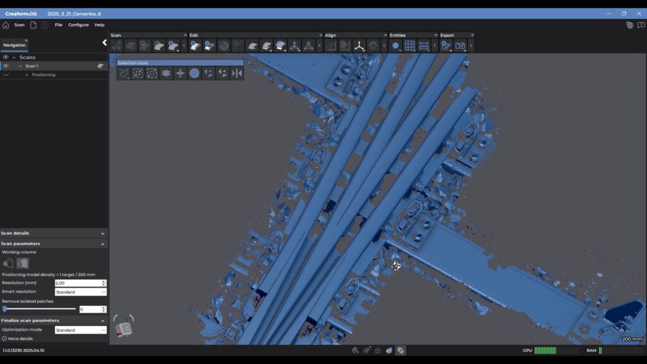The image size is (647, 364).
Task: Hide Scan 1 using its eye icon
Action: coord(6,66)
